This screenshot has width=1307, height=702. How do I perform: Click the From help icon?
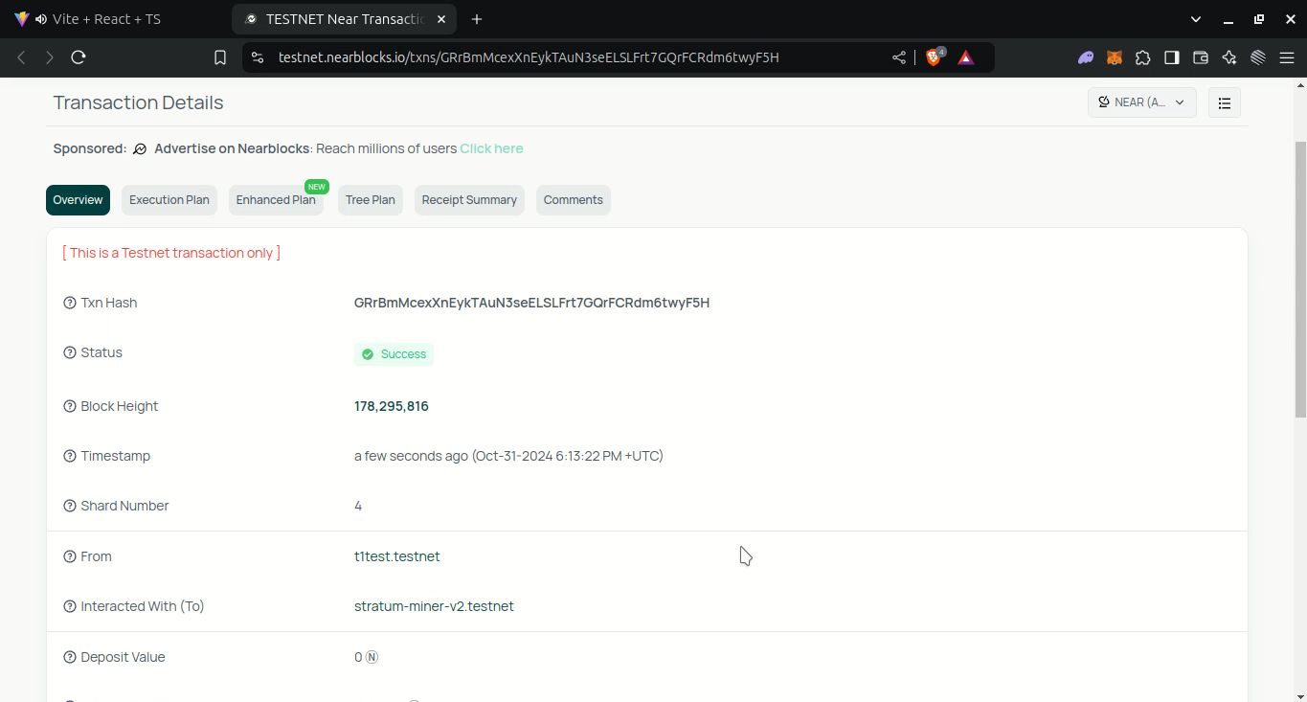click(70, 556)
